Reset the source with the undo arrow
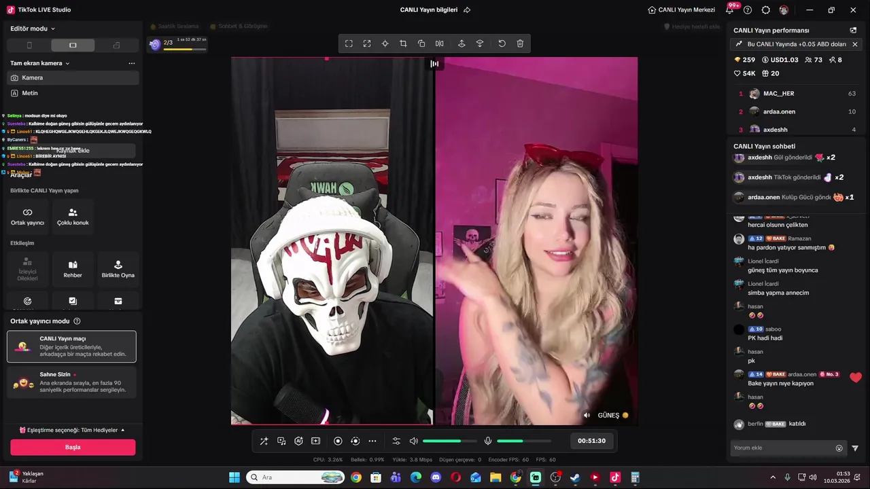Image resolution: width=870 pixels, height=489 pixels. pos(502,43)
